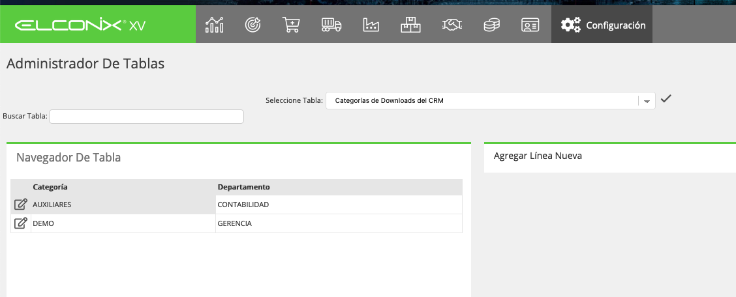Screen dimensions: 736x297
Task: Open the ID card personnel icon
Action: [530, 25]
